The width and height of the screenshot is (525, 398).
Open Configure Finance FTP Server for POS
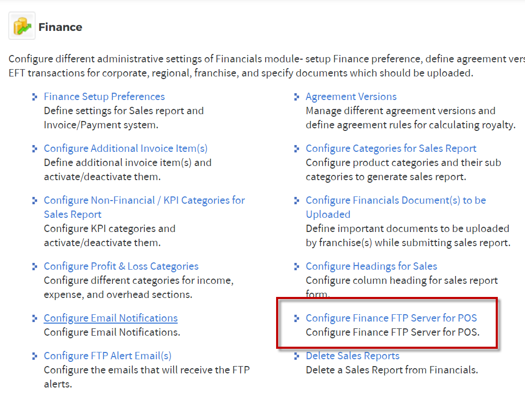point(391,318)
